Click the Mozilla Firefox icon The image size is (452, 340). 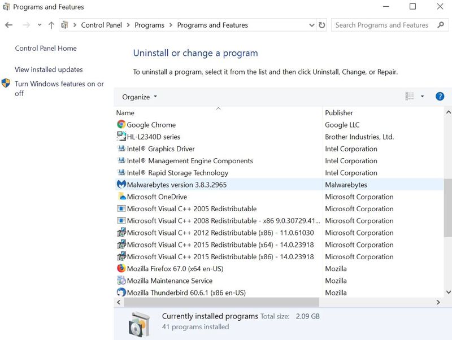pyautogui.click(x=121, y=268)
